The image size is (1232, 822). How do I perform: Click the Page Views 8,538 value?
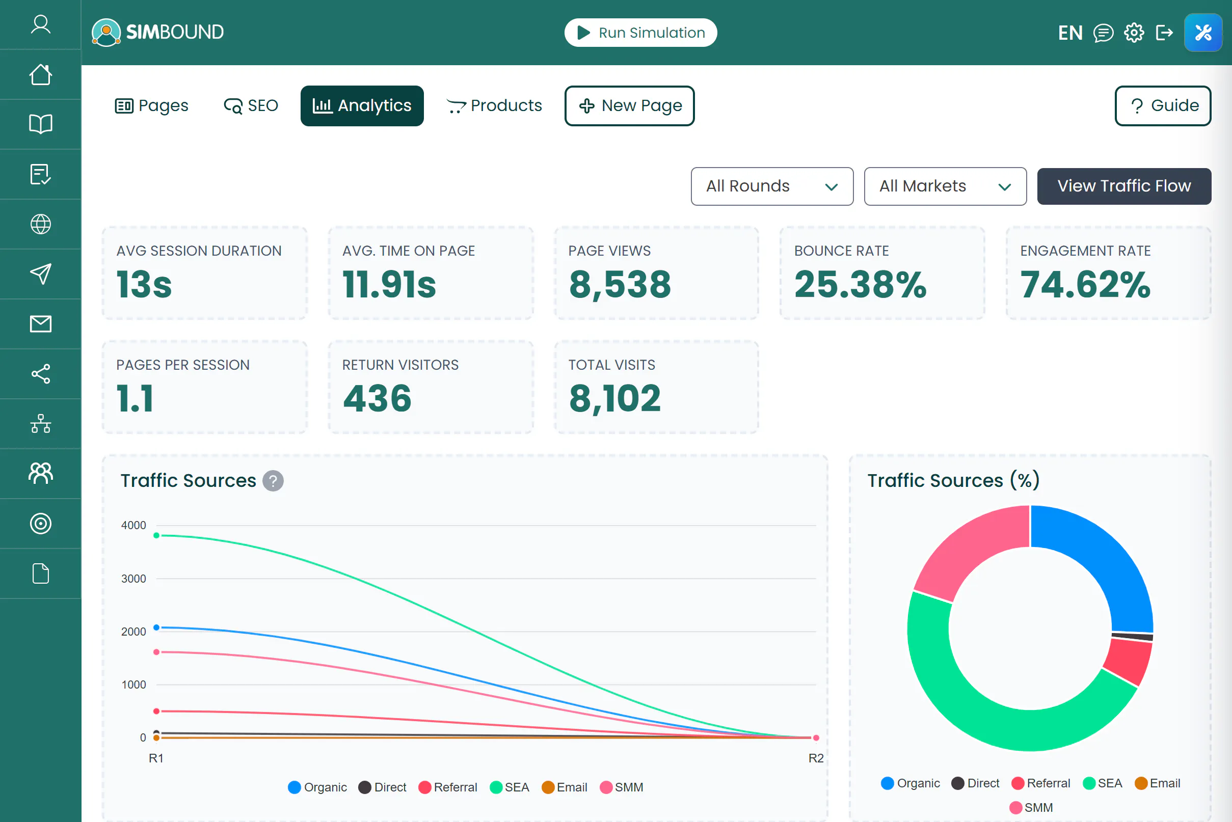coord(620,285)
